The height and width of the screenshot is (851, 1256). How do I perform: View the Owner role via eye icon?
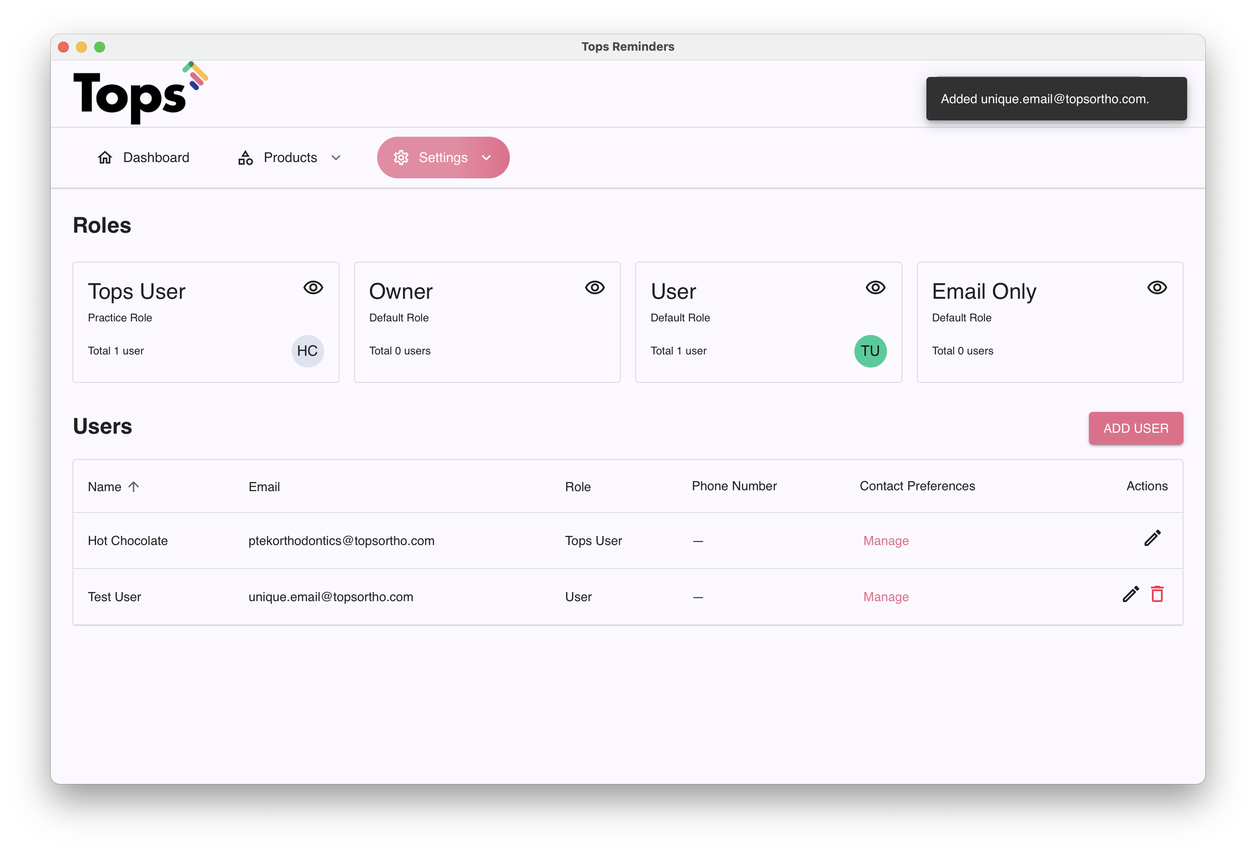594,287
